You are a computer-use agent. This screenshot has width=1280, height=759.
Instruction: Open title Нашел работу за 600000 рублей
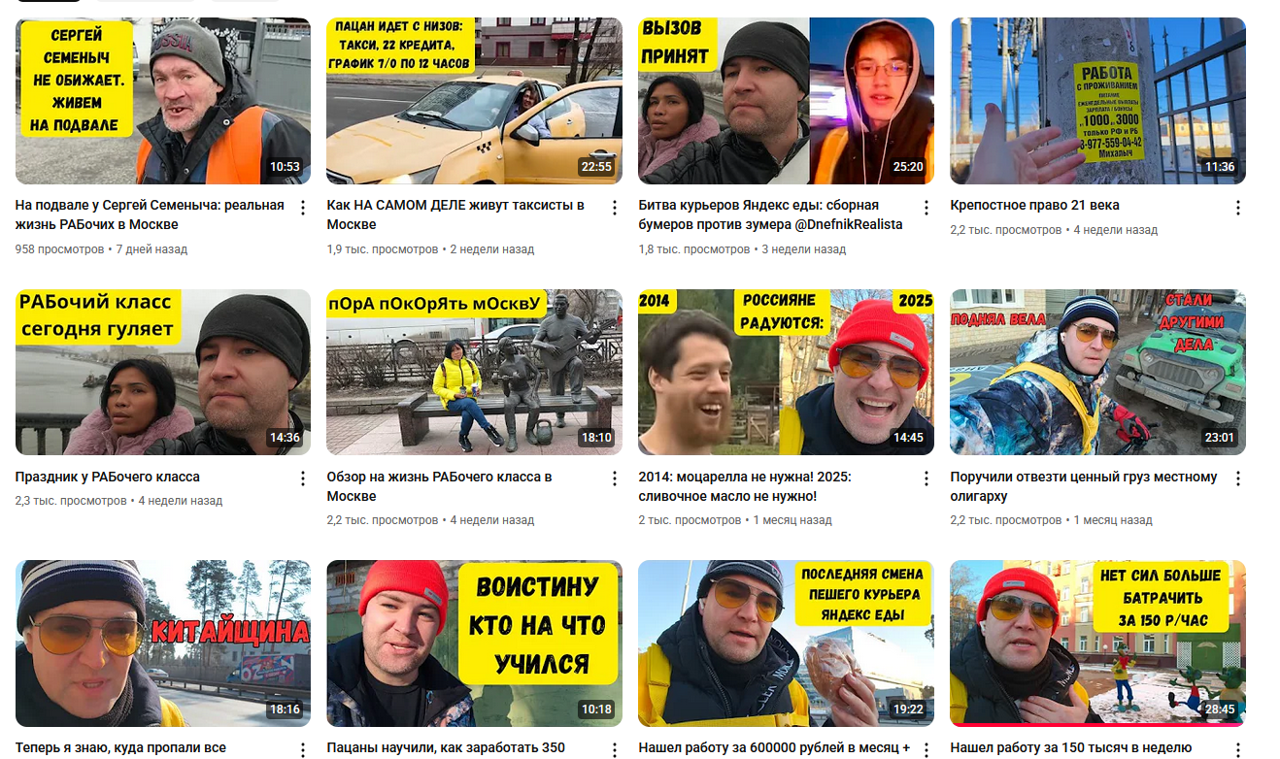[774, 748]
